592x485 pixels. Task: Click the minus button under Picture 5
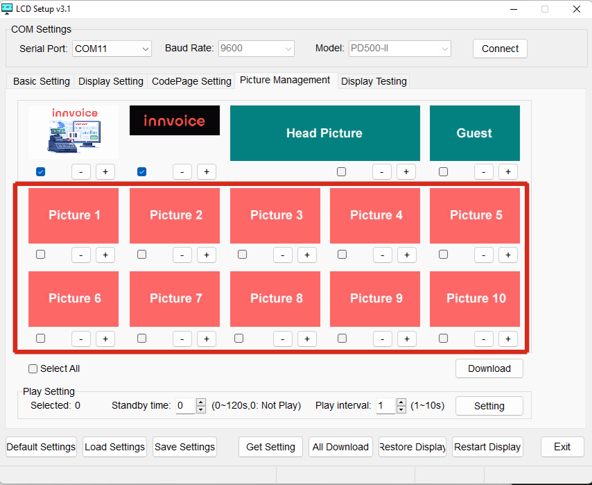[x=484, y=255]
